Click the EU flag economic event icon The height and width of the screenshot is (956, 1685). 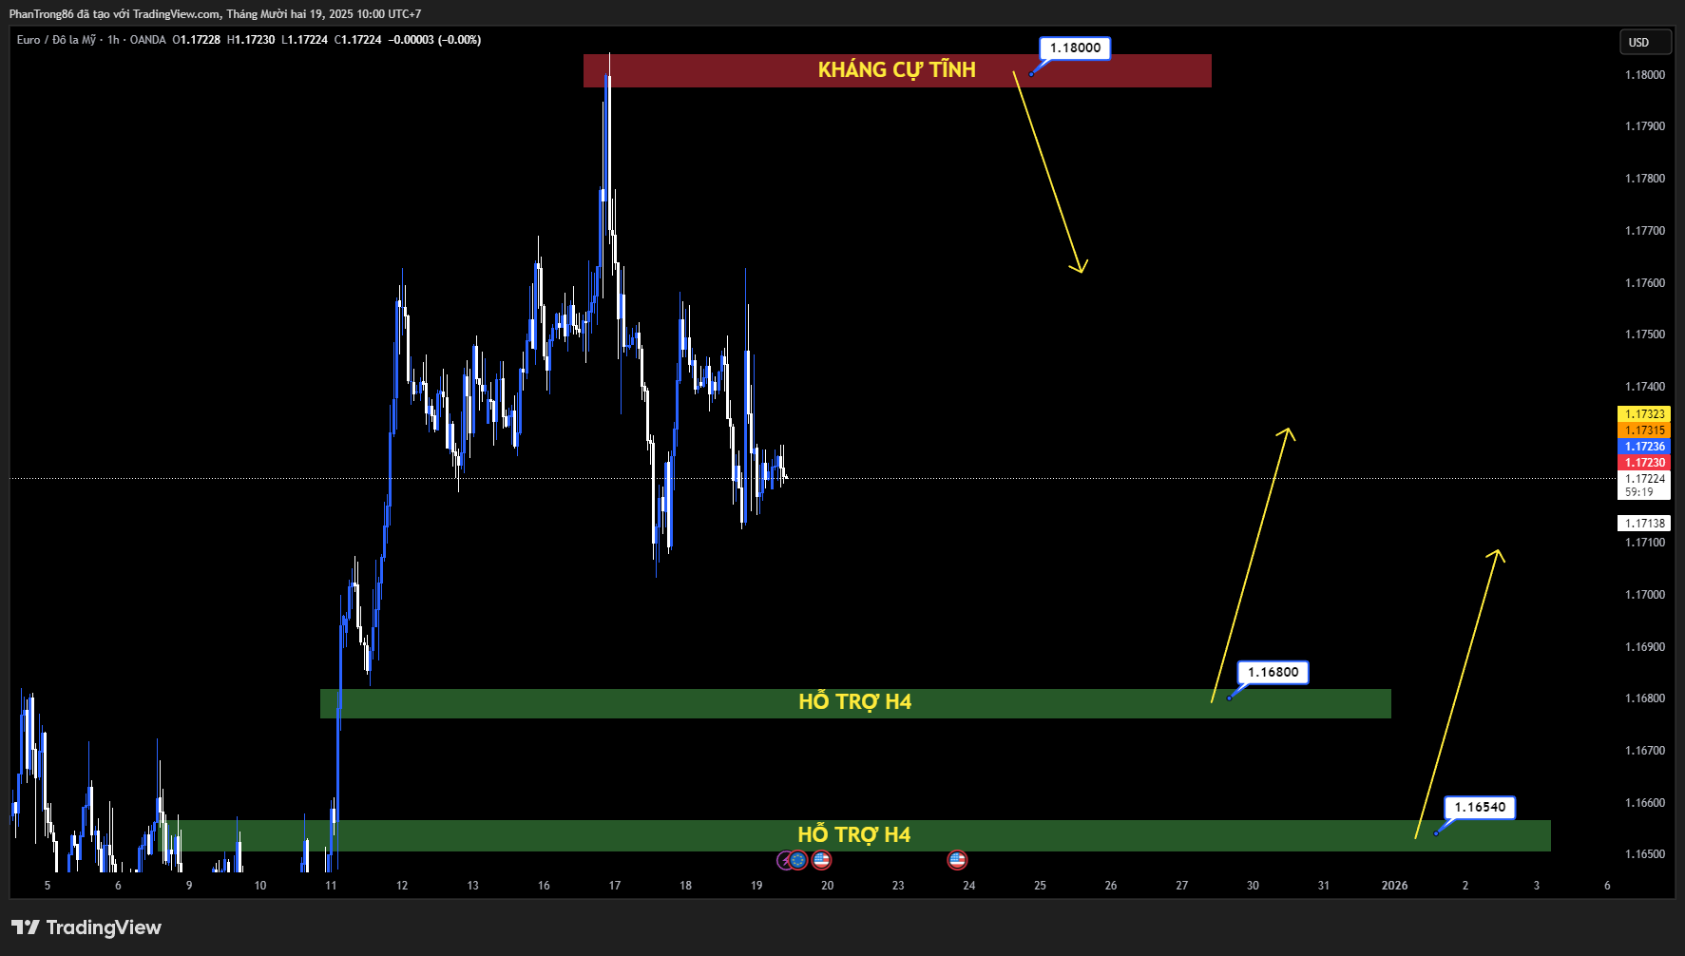pyautogui.click(x=797, y=861)
